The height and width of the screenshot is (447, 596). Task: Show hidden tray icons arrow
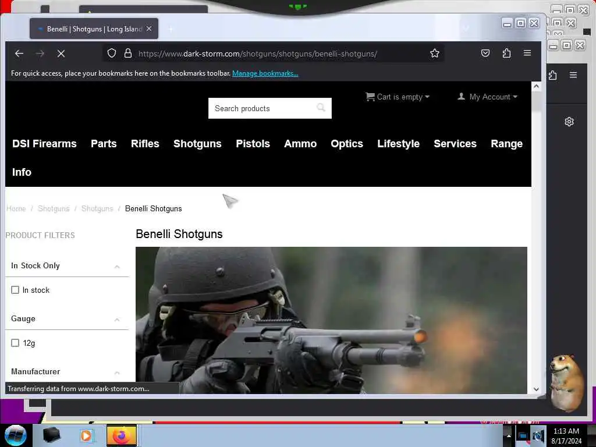coord(509,436)
